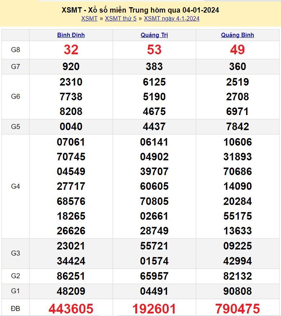The height and width of the screenshot is (316, 281).
Task: Click G7 value 383
Action: click(x=154, y=67)
